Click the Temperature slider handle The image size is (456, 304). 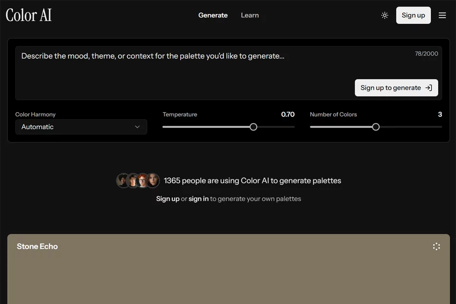[253, 127]
